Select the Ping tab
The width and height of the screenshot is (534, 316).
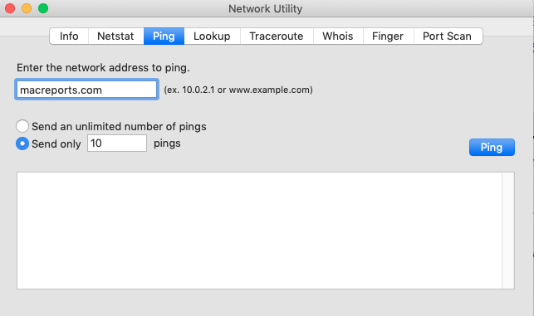pos(164,36)
